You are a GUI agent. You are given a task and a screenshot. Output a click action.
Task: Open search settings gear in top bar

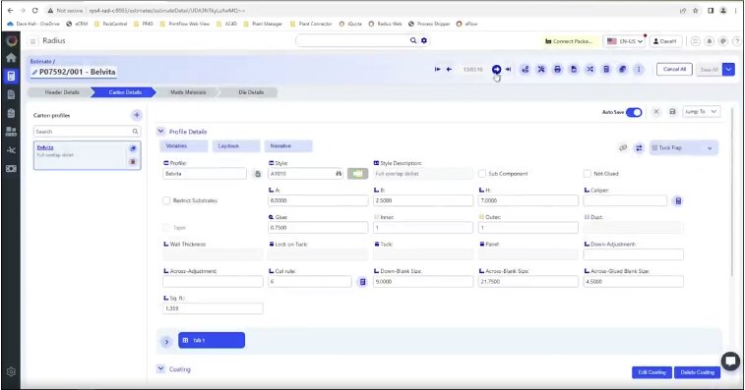click(x=424, y=41)
